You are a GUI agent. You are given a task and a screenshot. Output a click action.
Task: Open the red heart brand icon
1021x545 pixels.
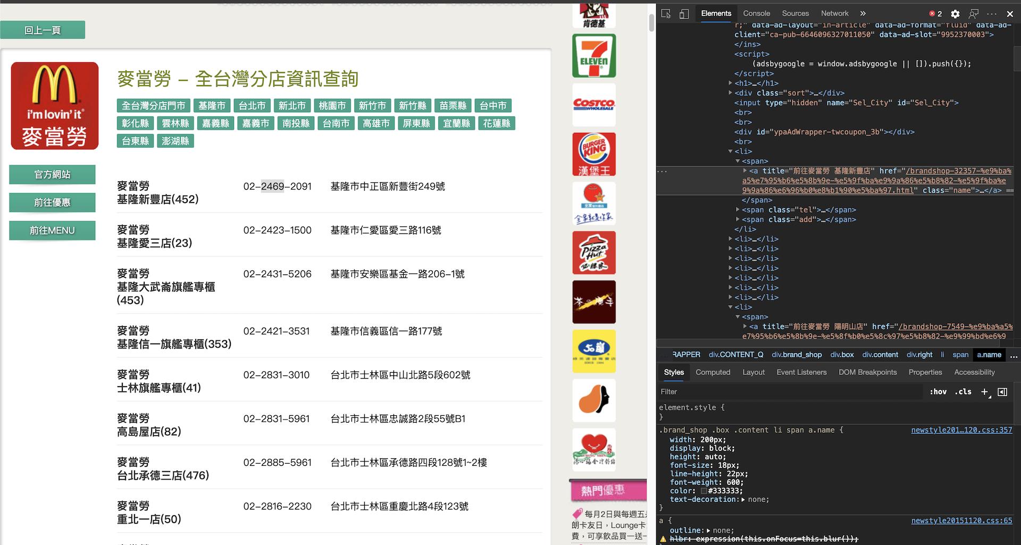pos(594,450)
